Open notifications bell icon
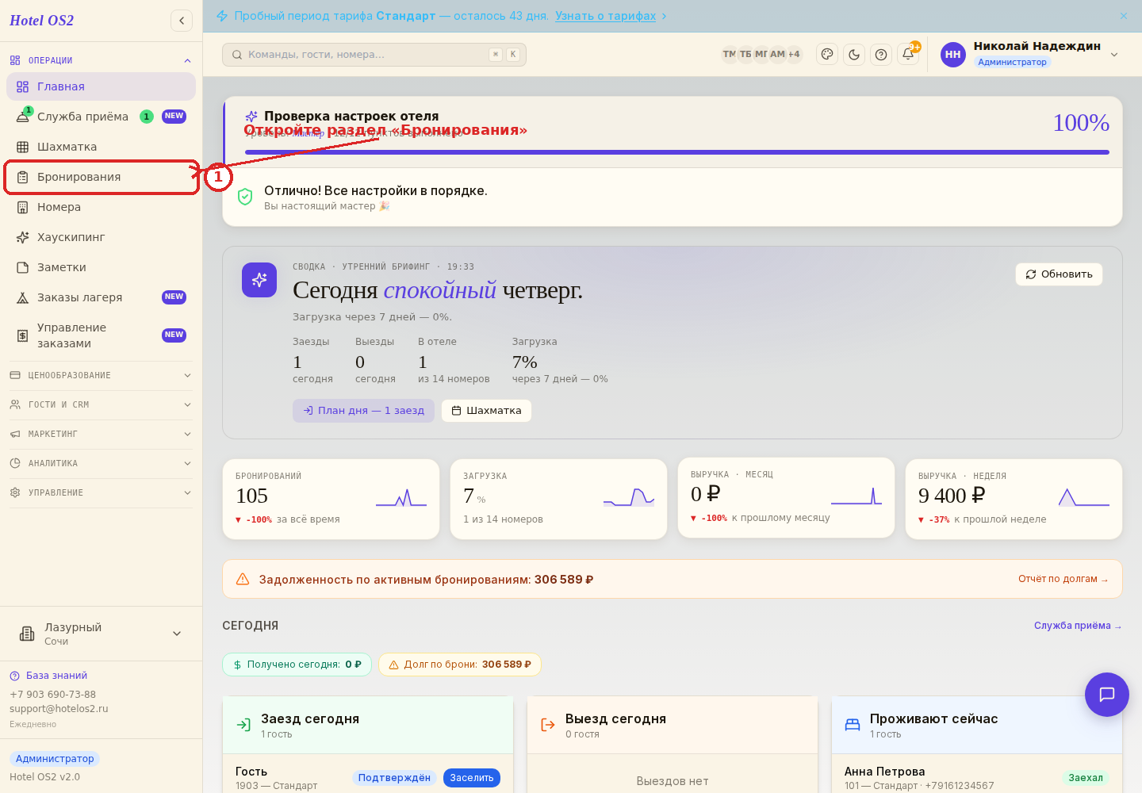 click(x=908, y=54)
